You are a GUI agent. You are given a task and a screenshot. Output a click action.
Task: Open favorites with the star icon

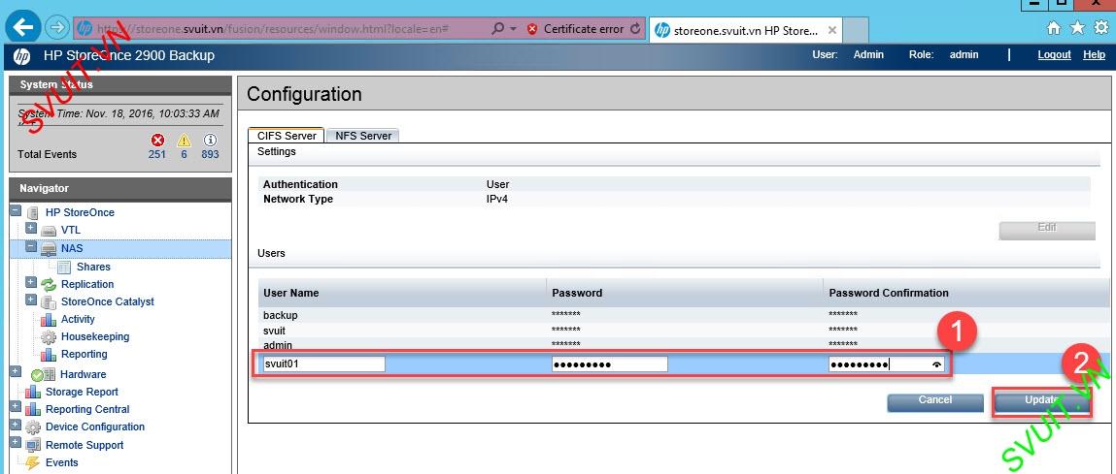click(1077, 28)
